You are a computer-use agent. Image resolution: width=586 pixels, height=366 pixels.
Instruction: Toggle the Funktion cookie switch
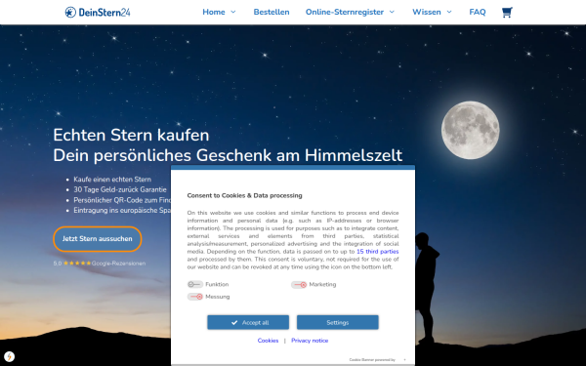tap(195, 284)
